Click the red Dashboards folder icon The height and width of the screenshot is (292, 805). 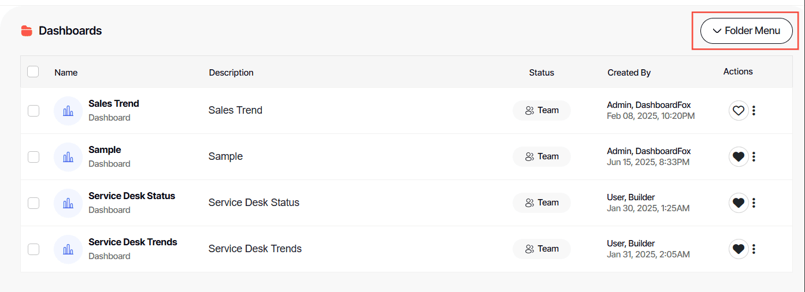coord(27,31)
